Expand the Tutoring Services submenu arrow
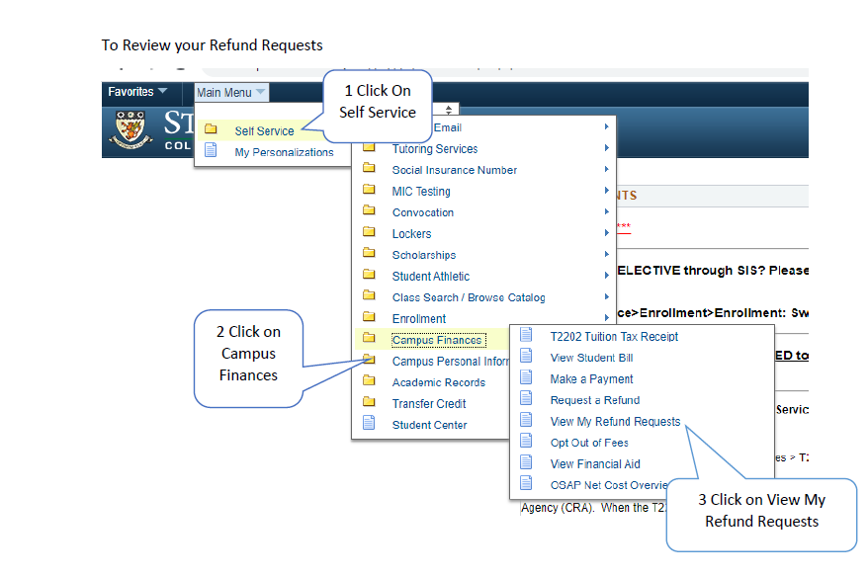Screen dimensions: 868x576 click(x=607, y=148)
